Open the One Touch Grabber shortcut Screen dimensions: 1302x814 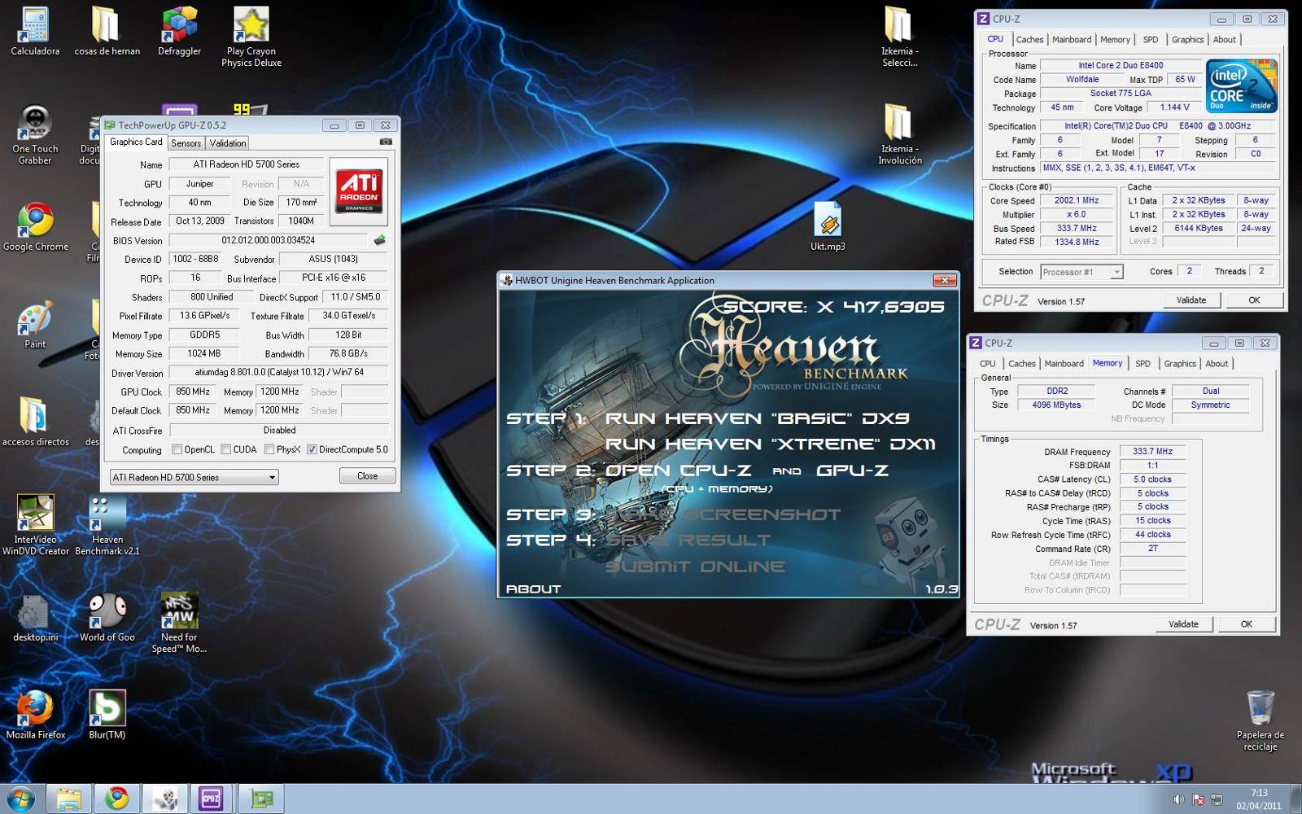[35, 135]
